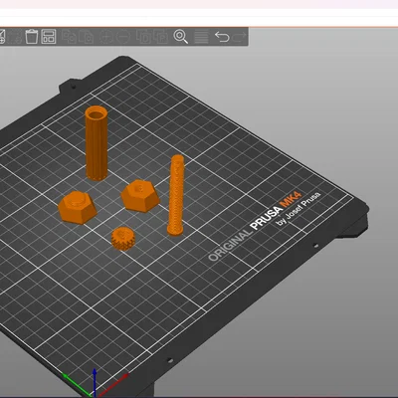Open Search with the magnifier icon
Image resolution: width=398 pixels, height=398 pixels.
click(181, 37)
